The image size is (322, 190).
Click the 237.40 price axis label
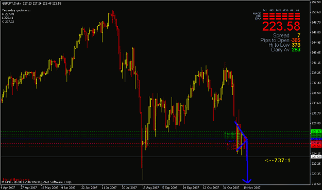click(316, 83)
